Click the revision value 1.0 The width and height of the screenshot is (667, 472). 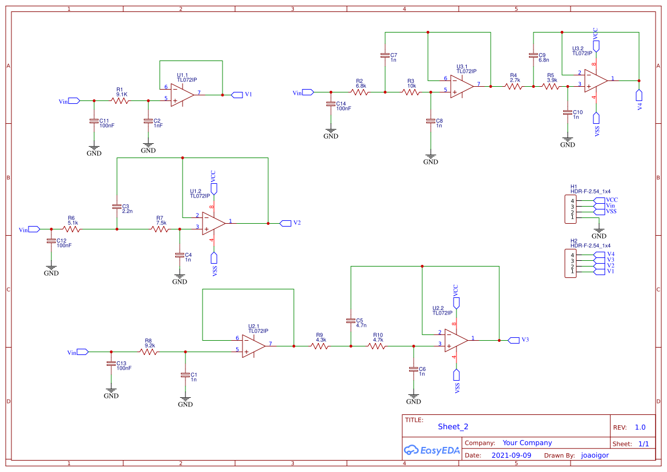click(x=640, y=427)
